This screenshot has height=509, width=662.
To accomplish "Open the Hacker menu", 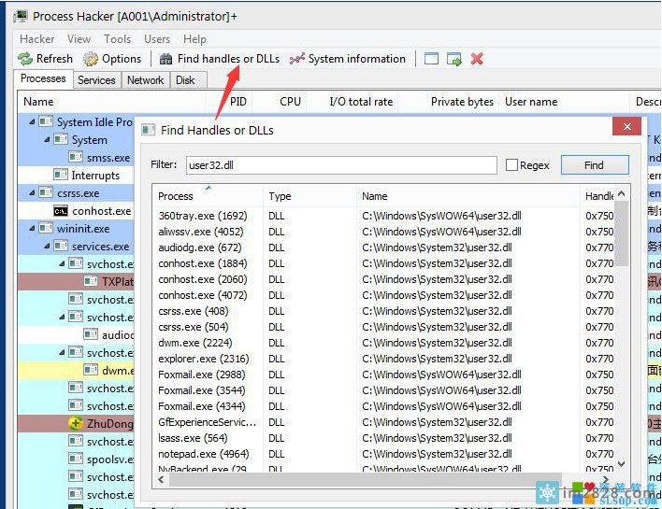I will pyautogui.click(x=37, y=39).
